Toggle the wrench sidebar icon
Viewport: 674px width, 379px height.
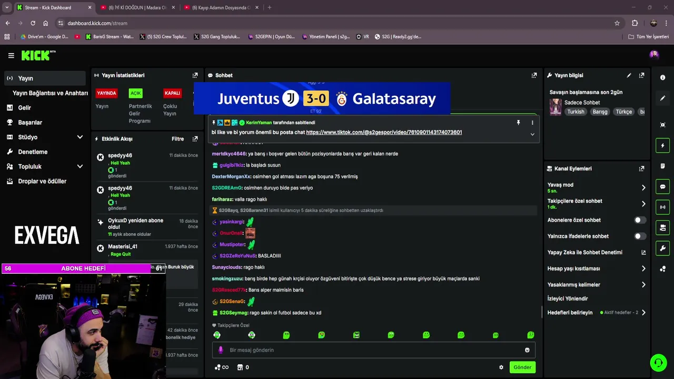(x=662, y=248)
